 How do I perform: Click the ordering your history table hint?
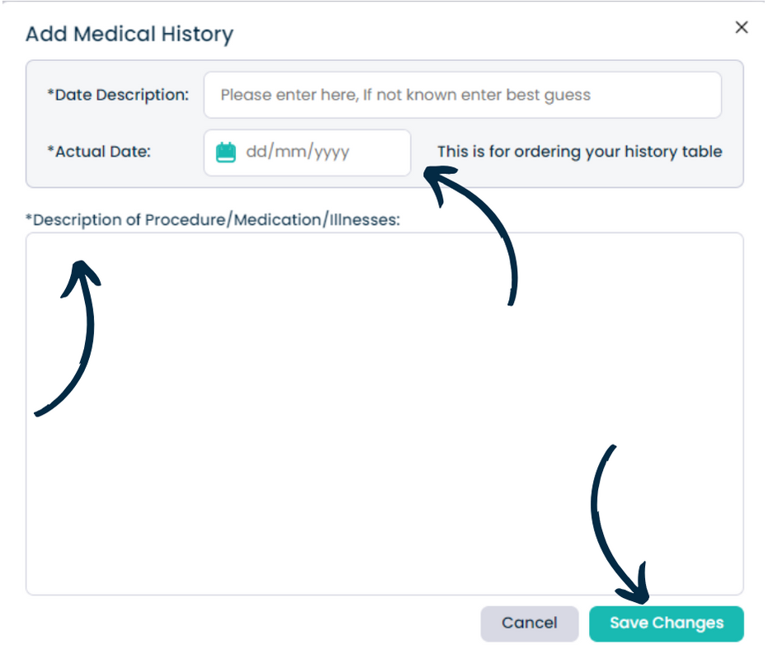click(x=579, y=152)
